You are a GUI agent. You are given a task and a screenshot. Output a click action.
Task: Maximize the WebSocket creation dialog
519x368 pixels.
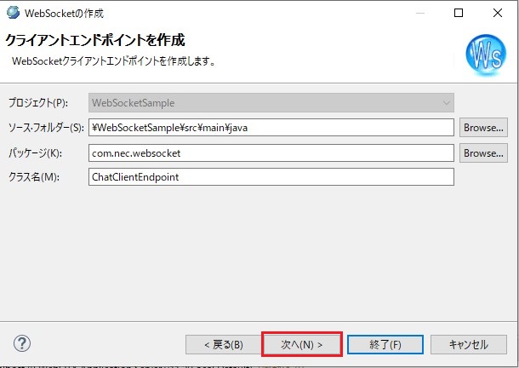459,13
